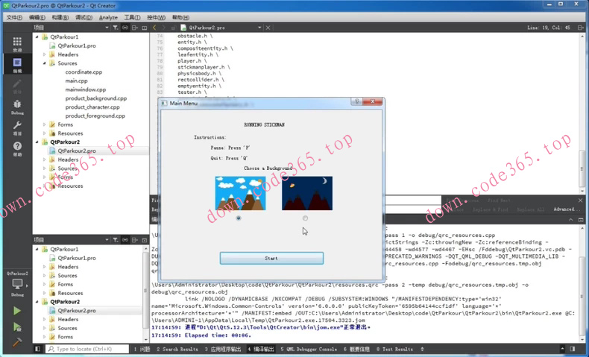Collapse the Sources folder under QtParkour1

[x=45, y=63]
